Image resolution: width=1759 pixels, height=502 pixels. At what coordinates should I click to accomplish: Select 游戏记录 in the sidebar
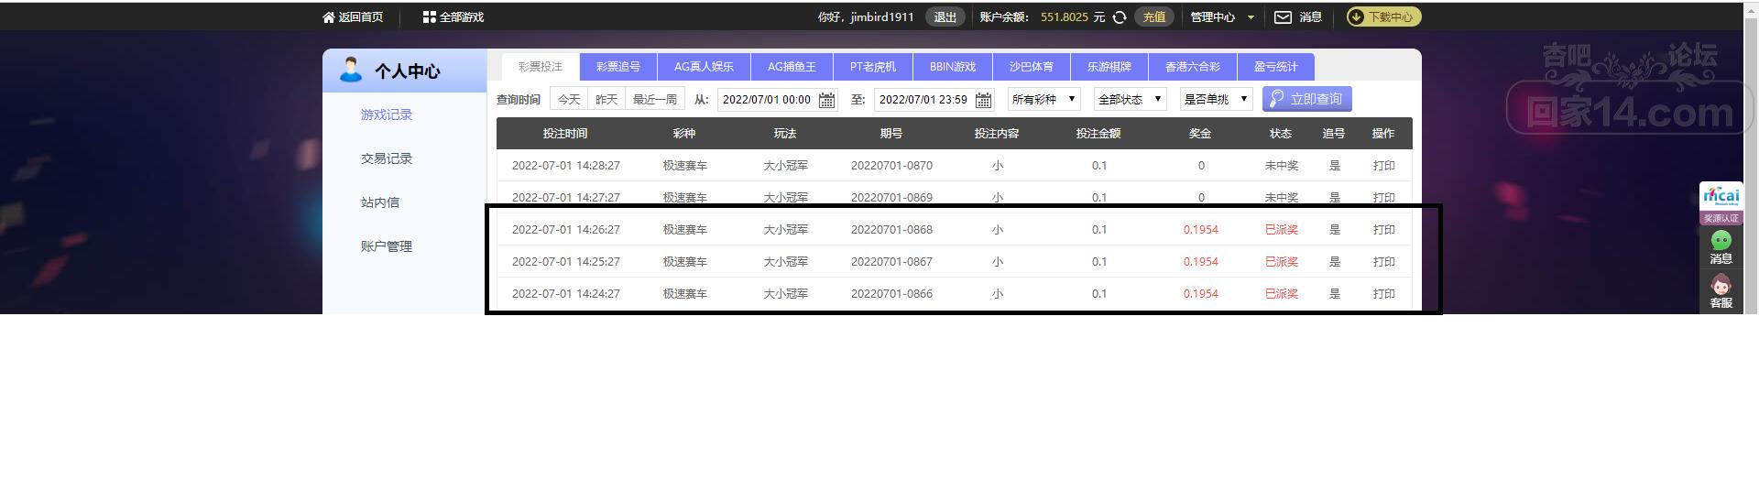point(387,115)
